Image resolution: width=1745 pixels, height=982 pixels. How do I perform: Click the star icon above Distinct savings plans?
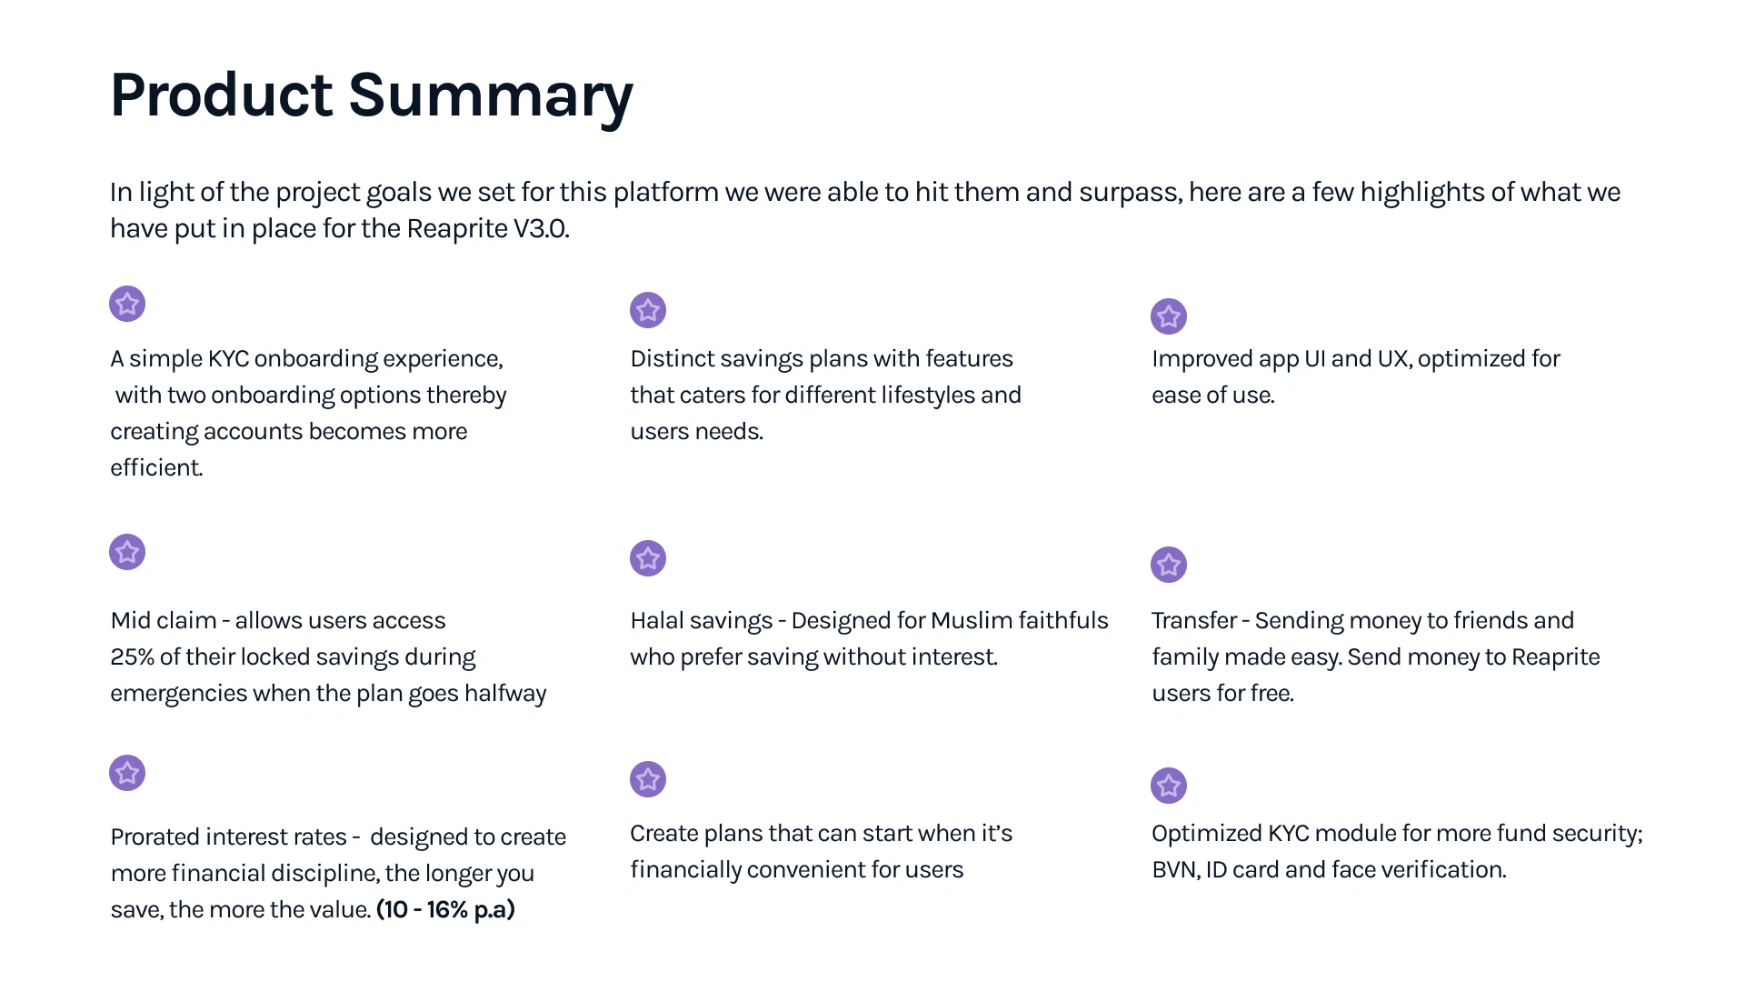[648, 310]
